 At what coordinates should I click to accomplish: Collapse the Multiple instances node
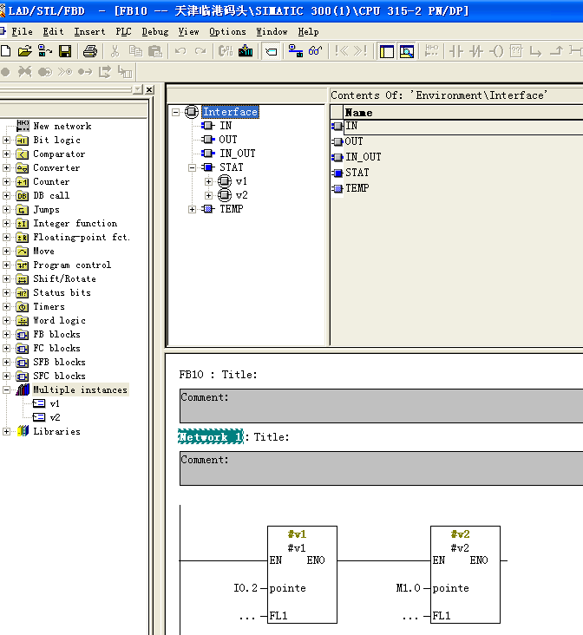pos(6,390)
